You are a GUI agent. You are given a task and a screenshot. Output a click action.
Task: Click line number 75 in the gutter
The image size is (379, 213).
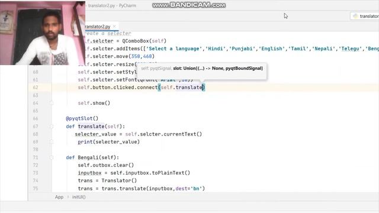click(36, 188)
